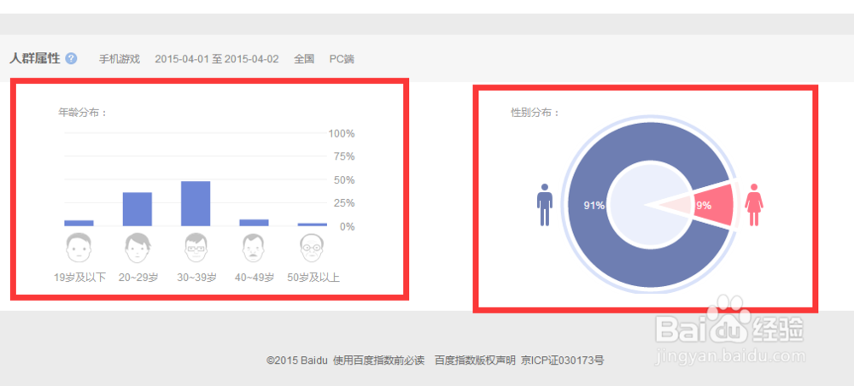Click the pink 9% female donut segment
Viewport: 854px width, 386px height.
(713, 205)
